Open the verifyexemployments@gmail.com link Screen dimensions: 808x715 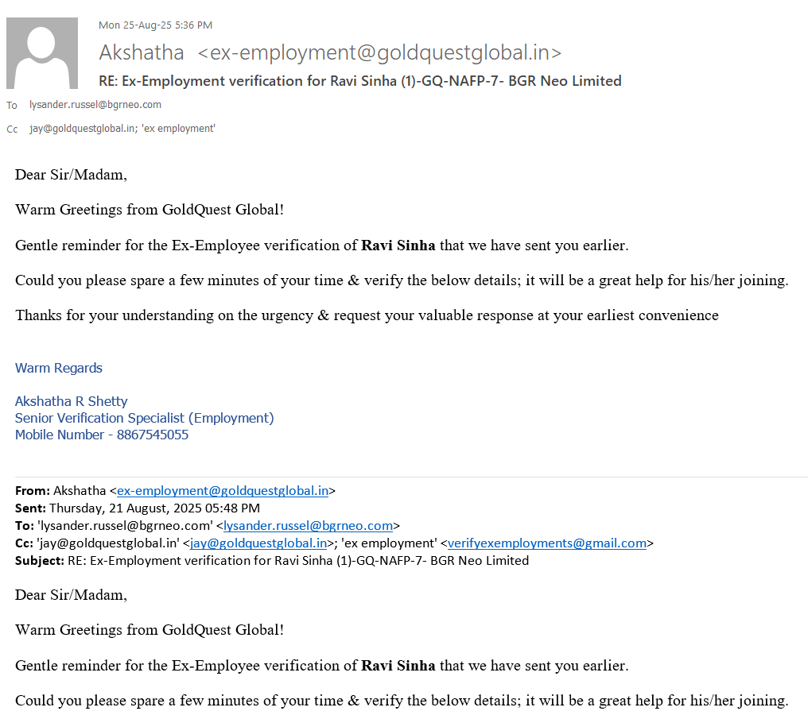click(x=547, y=543)
